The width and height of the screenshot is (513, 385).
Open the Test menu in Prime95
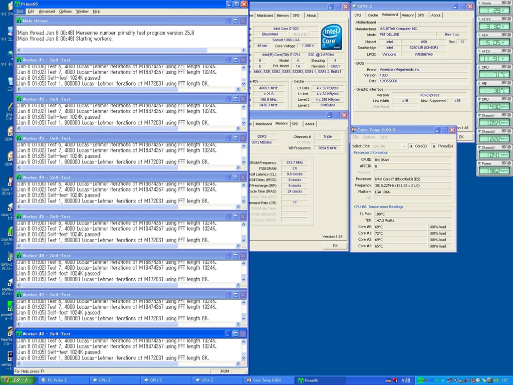tap(20, 11)
